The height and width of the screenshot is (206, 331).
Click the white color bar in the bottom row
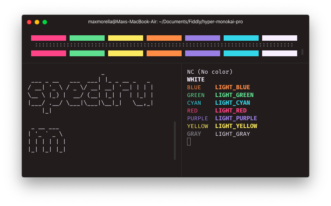[280, 53]
